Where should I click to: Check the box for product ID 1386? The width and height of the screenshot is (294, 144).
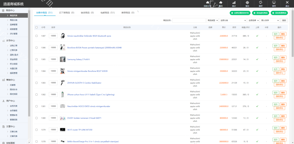tap(36, 47)
